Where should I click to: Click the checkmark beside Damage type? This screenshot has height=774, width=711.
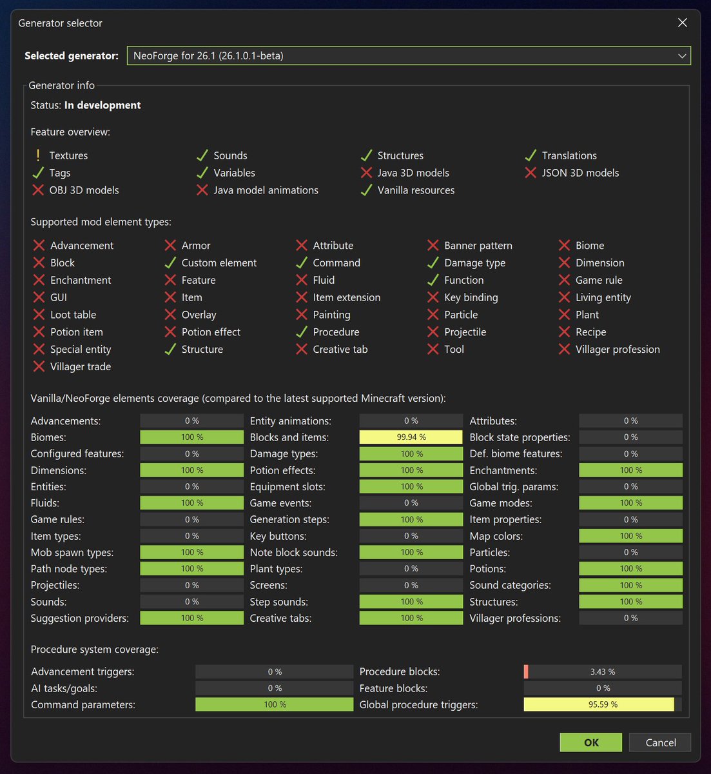[x=433, y=263]
